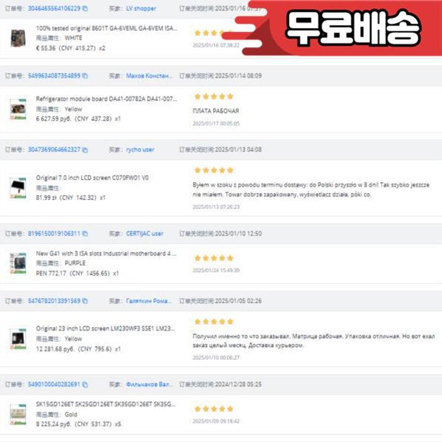Copy order number 3047369064662327 with icon
442x442 pixels.
[x=85, y=150]
